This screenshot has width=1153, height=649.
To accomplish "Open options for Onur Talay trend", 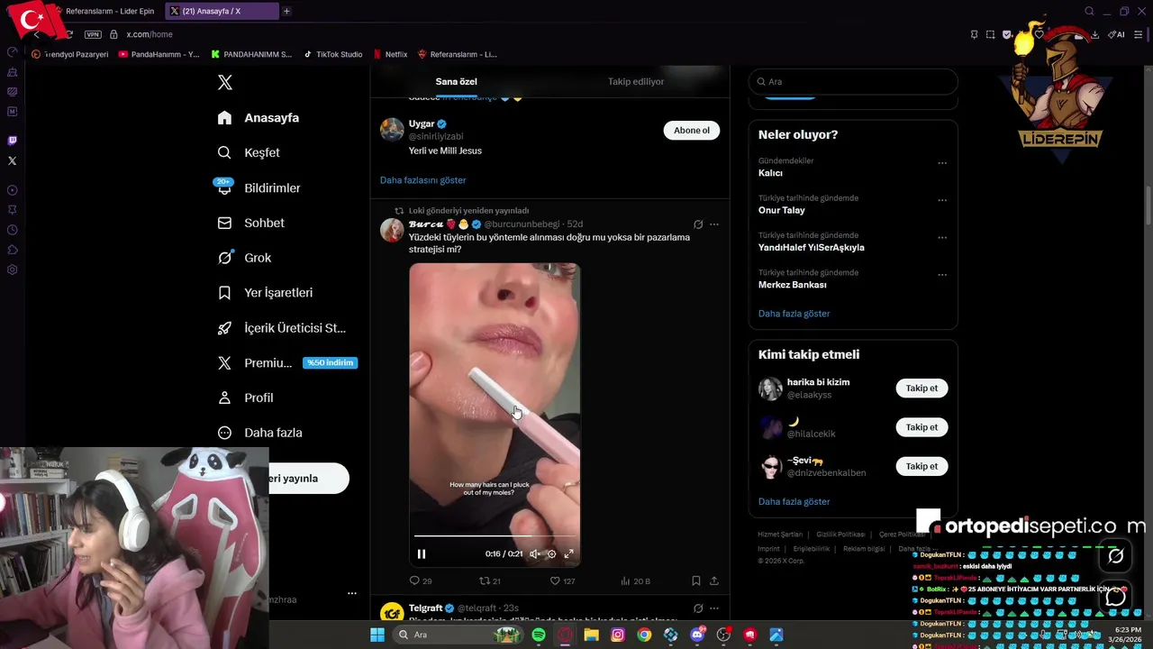I will [x=942, y=200].
